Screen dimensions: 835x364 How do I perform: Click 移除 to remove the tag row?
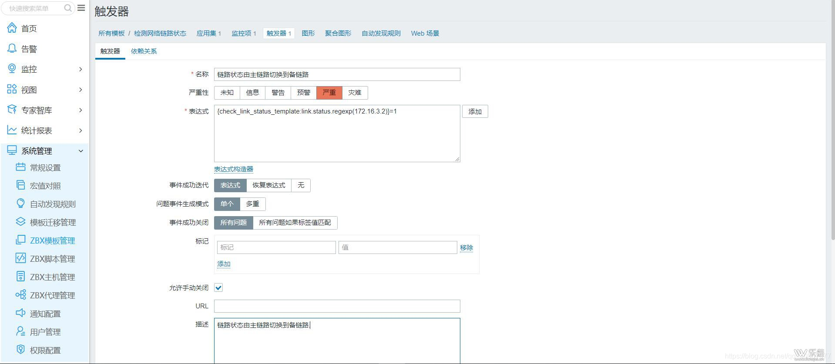click(466, 247)
